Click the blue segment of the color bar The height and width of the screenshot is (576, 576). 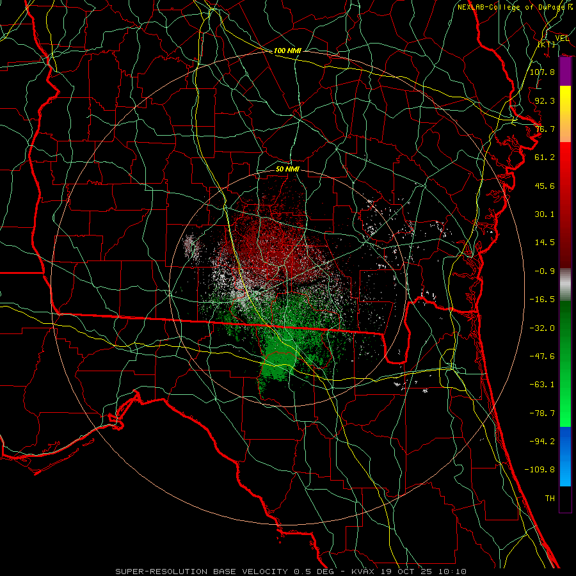coord(565,456)
